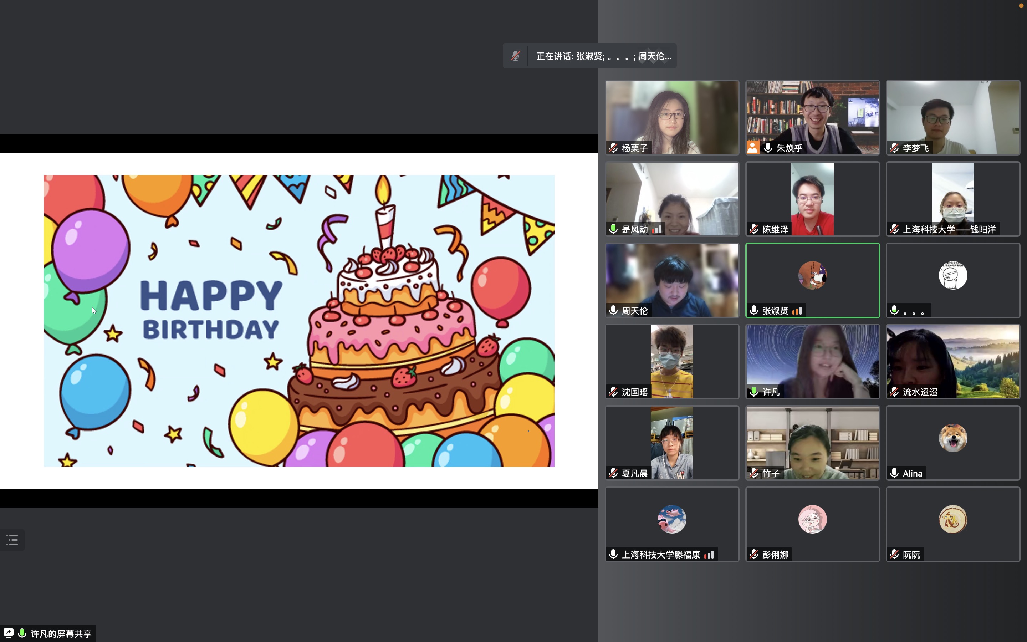The height and width of the screenshot is (642, 1027).
Task: Select 朱焕乎's video thumbnail
Action: tap(813, 118)
